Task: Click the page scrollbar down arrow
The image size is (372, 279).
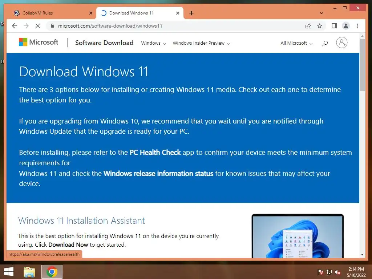Action: (x=362, y=255)
